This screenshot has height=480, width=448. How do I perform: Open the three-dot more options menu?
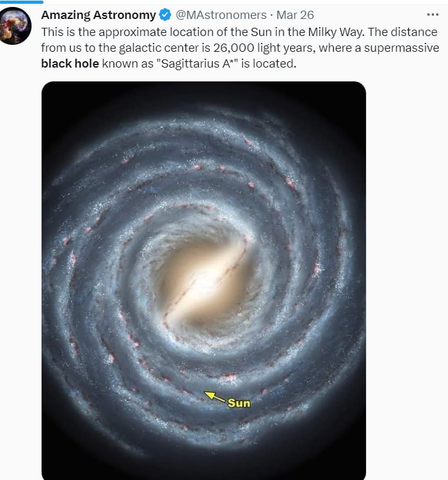tap(433, 15)
